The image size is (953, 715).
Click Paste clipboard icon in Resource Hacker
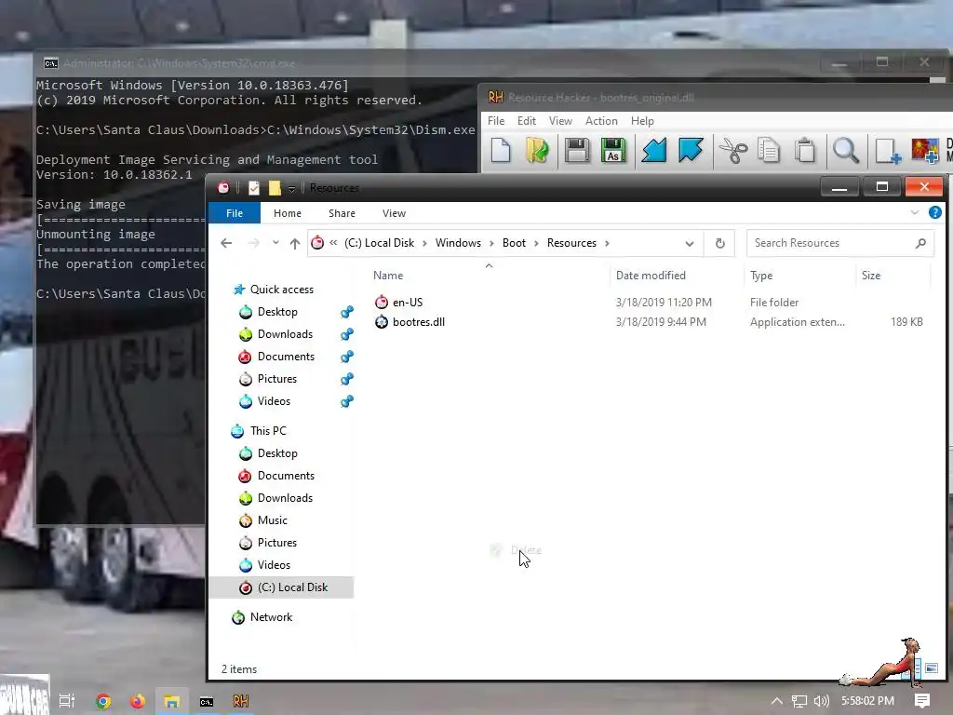(x=805, y=150)
